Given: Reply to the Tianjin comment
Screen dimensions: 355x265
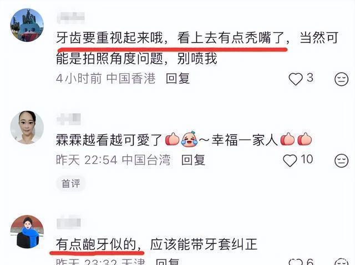Looking at the screenshot, I should [x=168, y=262].
